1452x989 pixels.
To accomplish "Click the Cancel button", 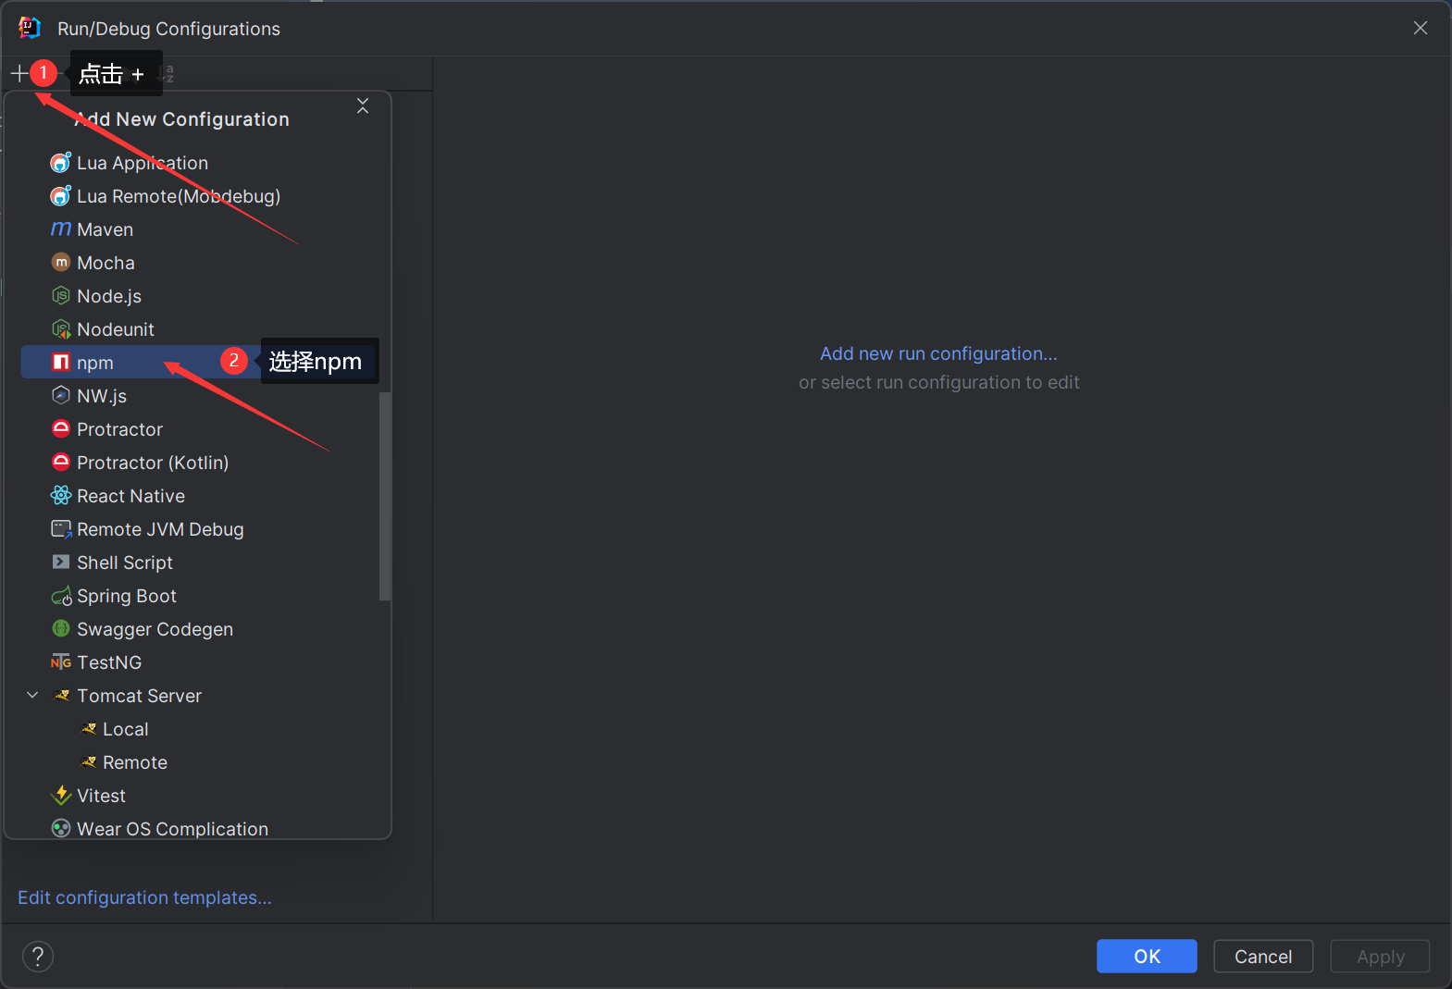I will tap(1262, 956).
